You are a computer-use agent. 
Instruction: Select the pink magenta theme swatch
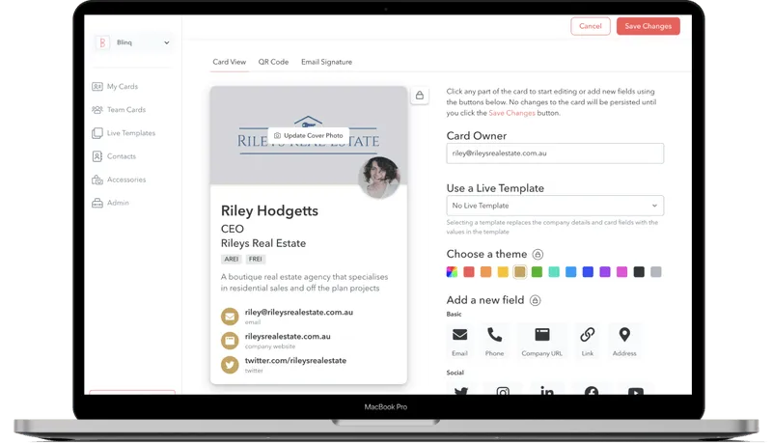[621, 272]
